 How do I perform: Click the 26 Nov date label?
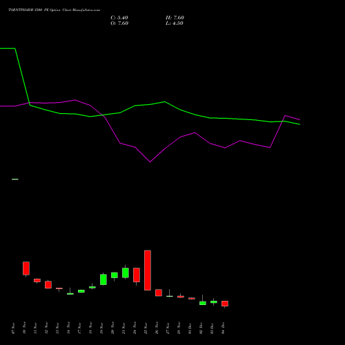pos(157,328)
